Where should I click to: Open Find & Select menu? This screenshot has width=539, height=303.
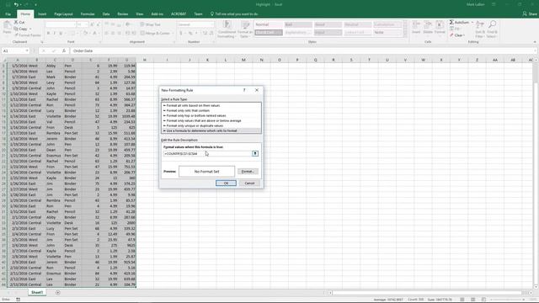coord(492,29)
